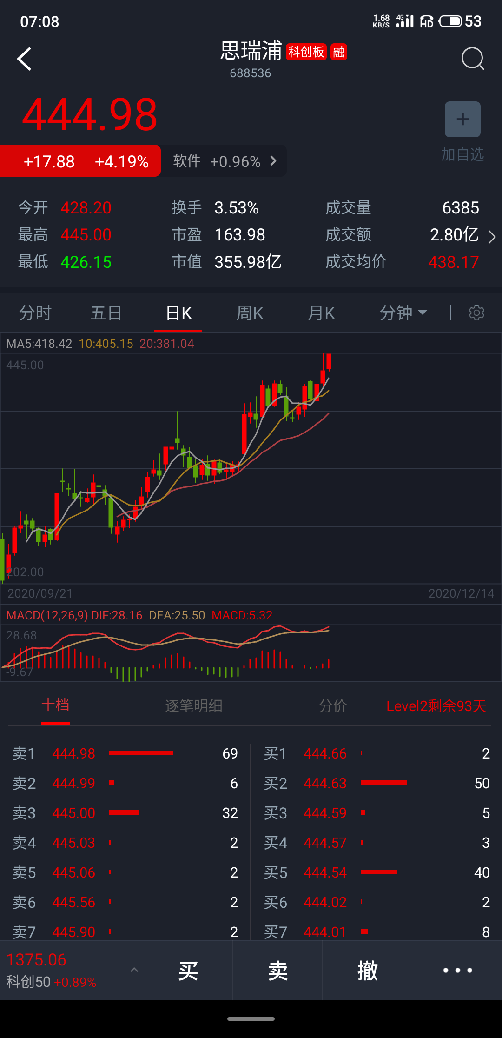Image resolution: width=502 pixels, height=1038 pixels.
Task: Tap the 成交量 6385 value
Action: tap(461, 207)
